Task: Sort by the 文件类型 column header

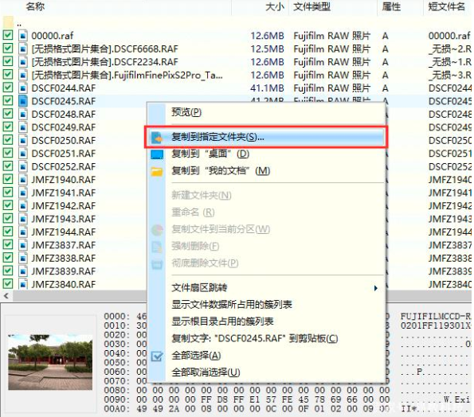Action: click(x=311, y=6)
